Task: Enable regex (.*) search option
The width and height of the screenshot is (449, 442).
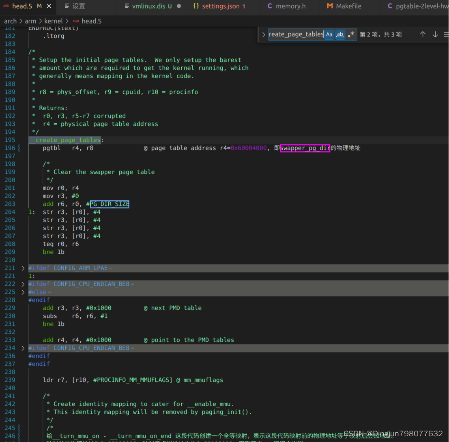Action: (x=351, y=34)
